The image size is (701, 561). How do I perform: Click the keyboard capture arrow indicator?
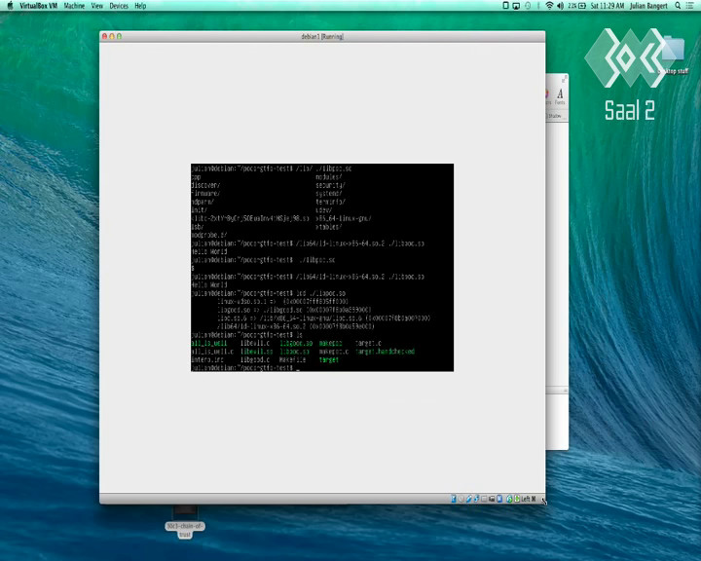pyautogui.click(x=517, y=499)
